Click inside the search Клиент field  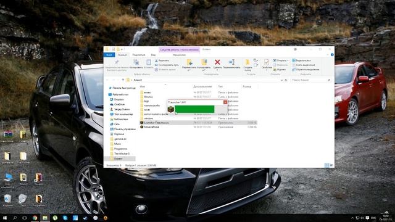tap(311, 80)
